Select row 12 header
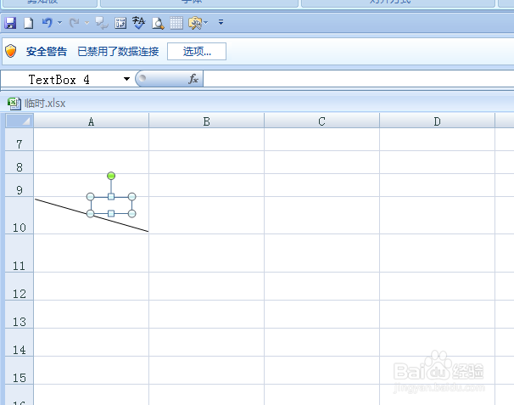 [20, 286]
